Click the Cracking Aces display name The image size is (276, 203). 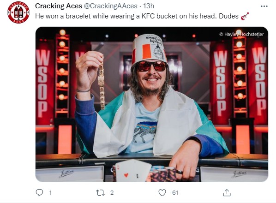point(59,6)
